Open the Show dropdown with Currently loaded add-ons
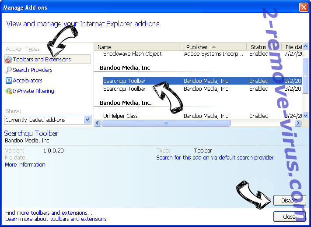 (x=48, y=120)
